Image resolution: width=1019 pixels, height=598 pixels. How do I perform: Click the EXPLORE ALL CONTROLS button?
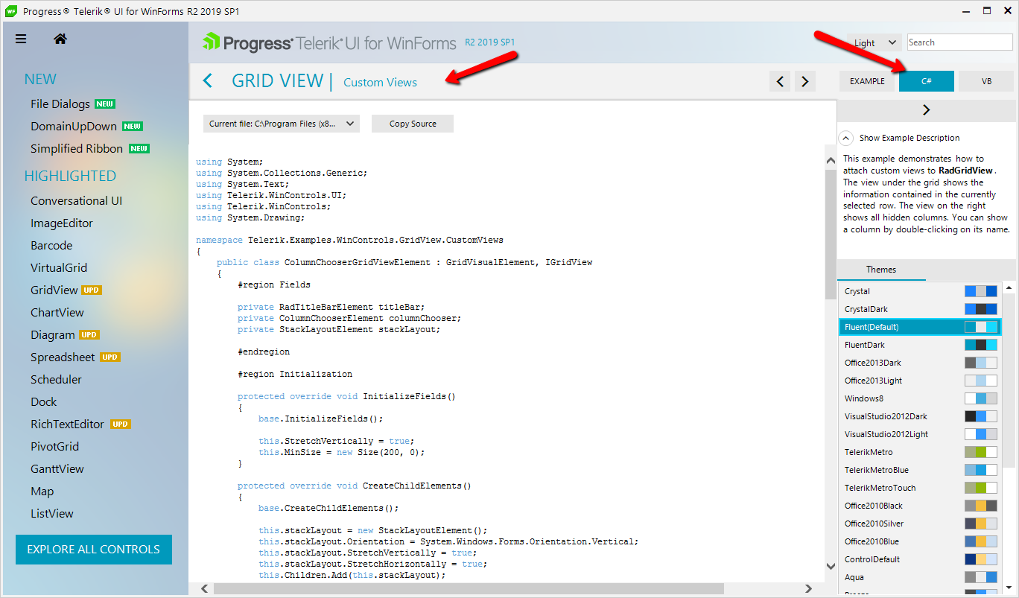click(x=93, y=550)
